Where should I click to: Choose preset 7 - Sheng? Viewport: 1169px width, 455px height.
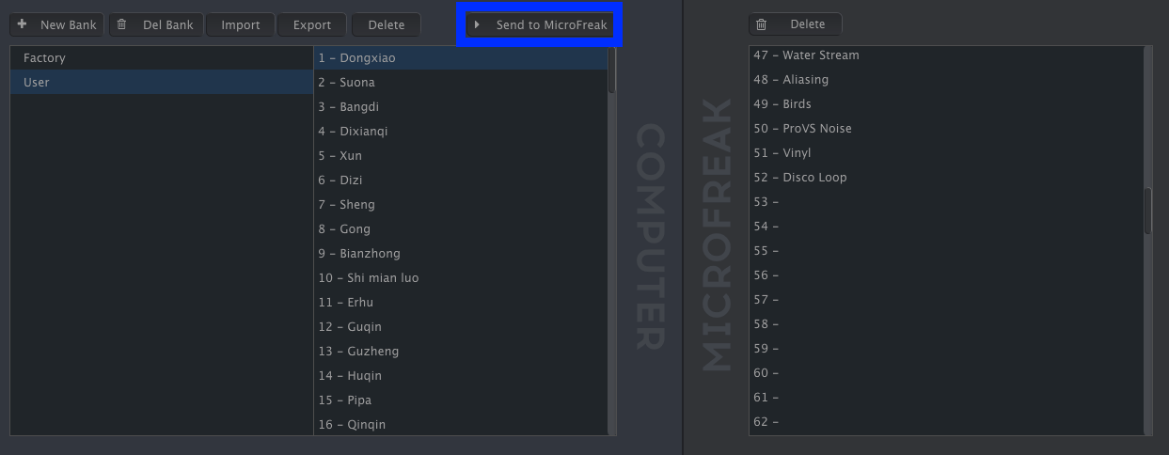[x=461, y=205]
